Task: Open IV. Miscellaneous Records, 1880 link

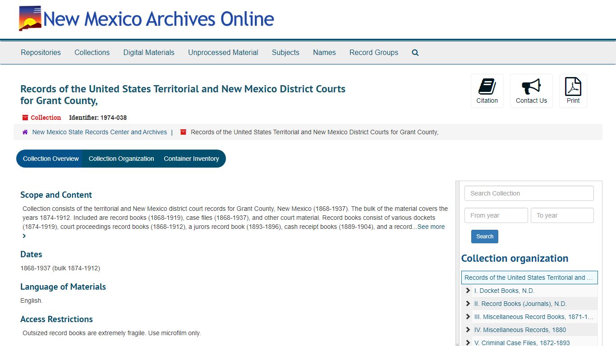Action: [x=520, y=330]
